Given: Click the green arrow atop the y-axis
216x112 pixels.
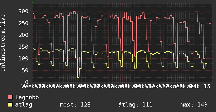Looking at the screenshot, I should [33, 3].
